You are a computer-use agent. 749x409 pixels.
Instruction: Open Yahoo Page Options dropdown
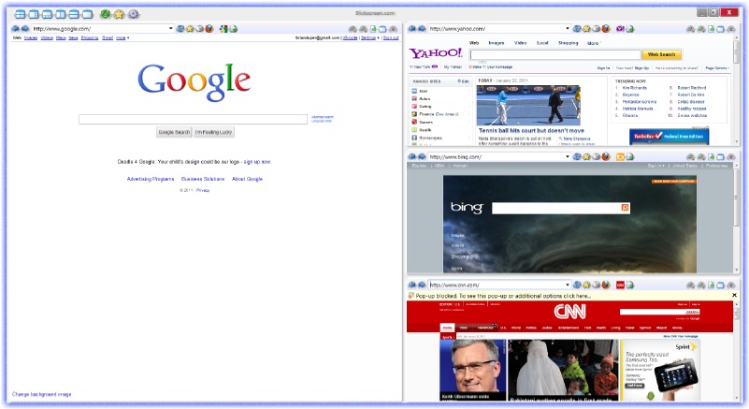[x=717, y=68]
